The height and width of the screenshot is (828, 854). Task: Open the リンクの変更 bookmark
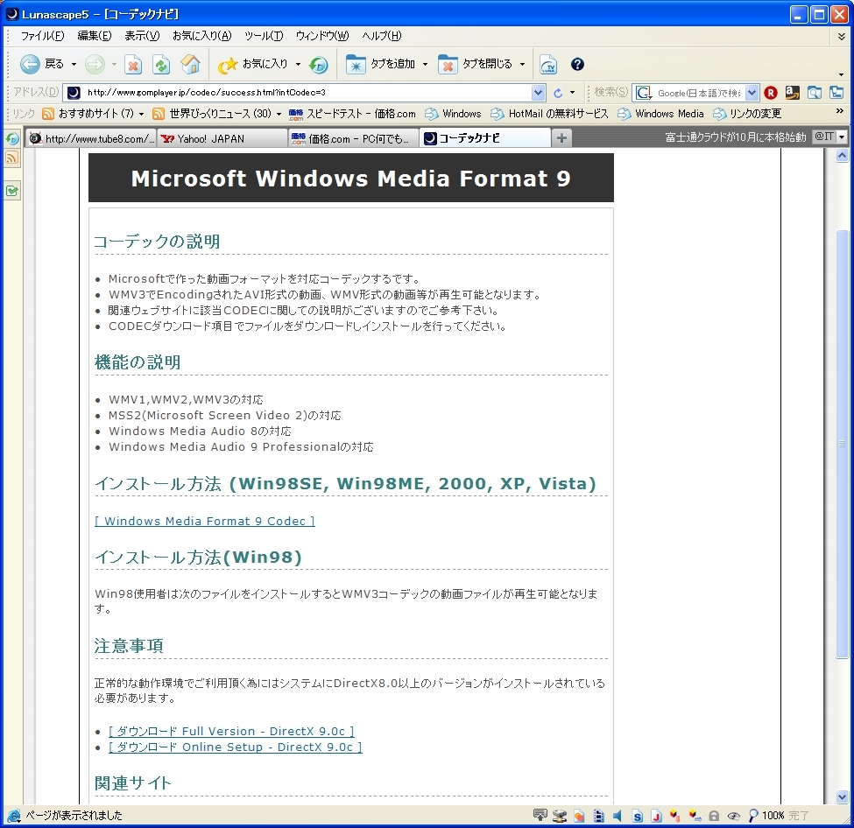click(747, 114)
